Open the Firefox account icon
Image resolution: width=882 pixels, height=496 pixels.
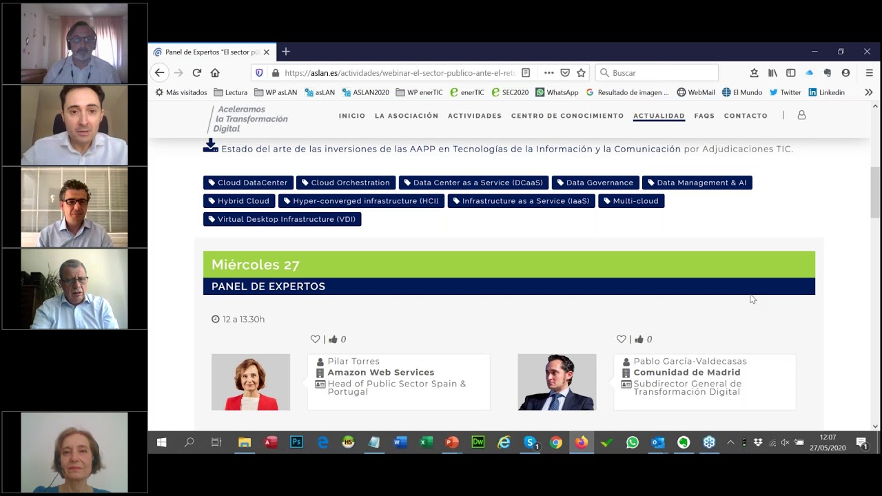[845, 72]
